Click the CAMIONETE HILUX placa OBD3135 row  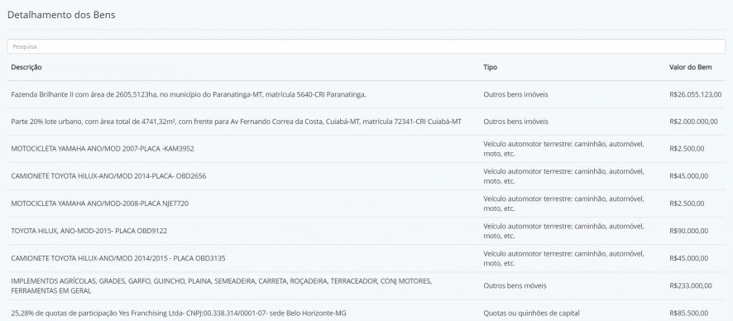click(366, 258)
